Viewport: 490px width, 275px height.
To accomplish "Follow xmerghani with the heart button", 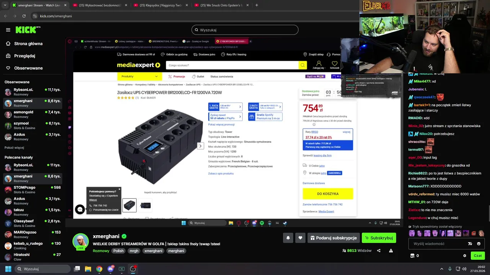I will [x=300, y=238].
